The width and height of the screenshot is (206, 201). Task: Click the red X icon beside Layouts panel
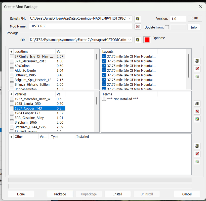click(x=197, y=69)
